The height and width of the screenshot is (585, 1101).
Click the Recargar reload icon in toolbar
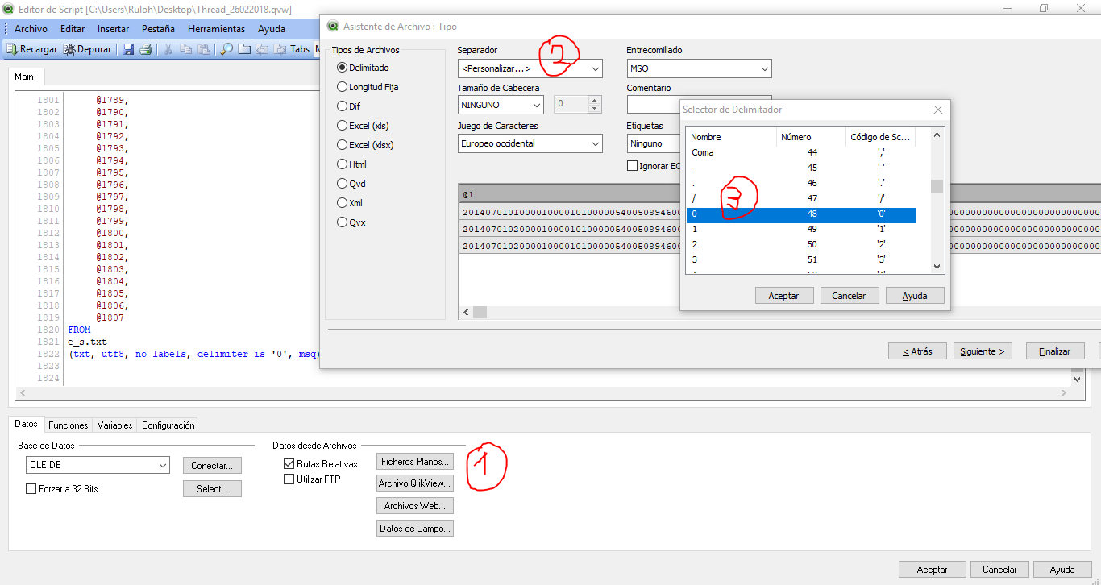[x=12, y=49]
